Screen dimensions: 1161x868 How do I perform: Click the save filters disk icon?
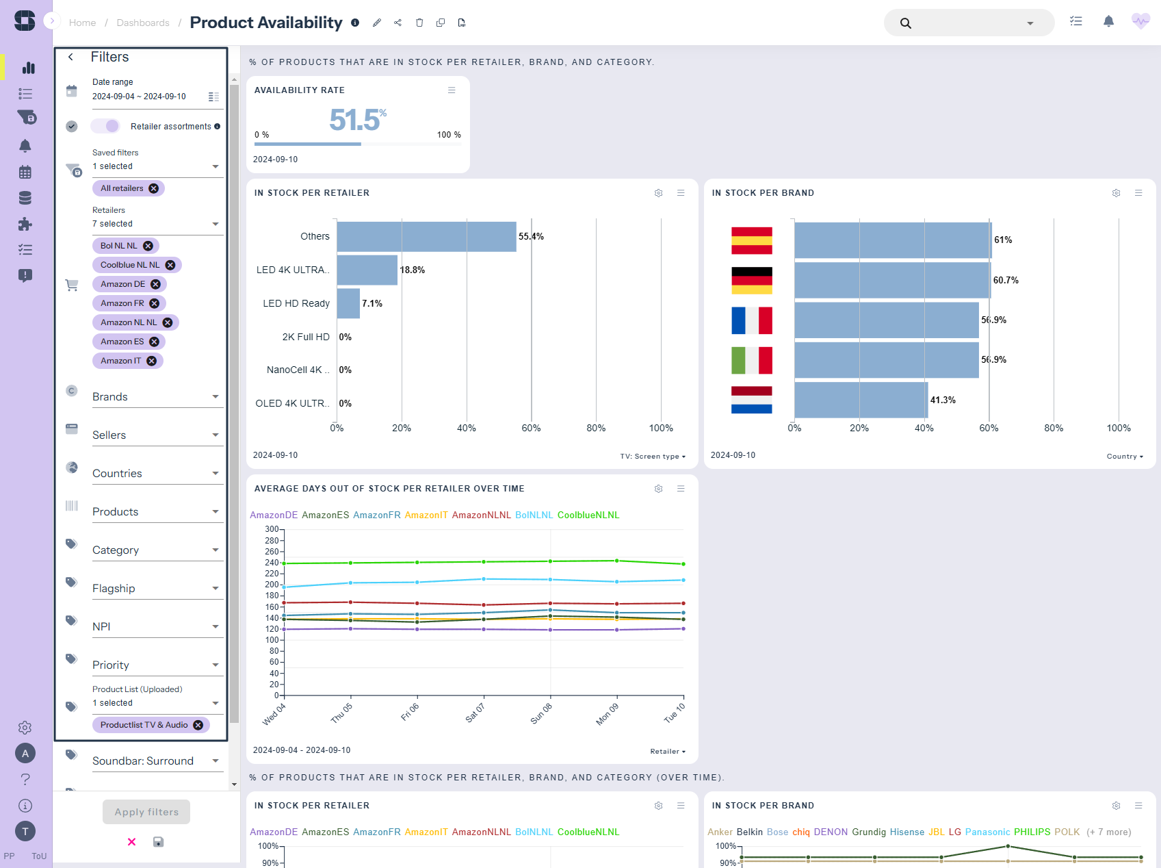tap(158, 842)
